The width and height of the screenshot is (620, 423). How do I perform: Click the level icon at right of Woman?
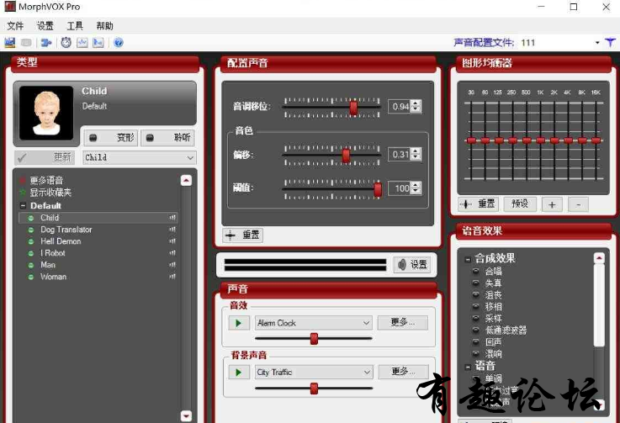point(172,277)
